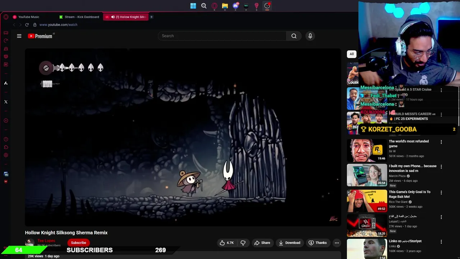The width and height of the screenshot is (460, 259).
Task: Open the YouTube guide hamburger menu
Action: click(19, 36)
